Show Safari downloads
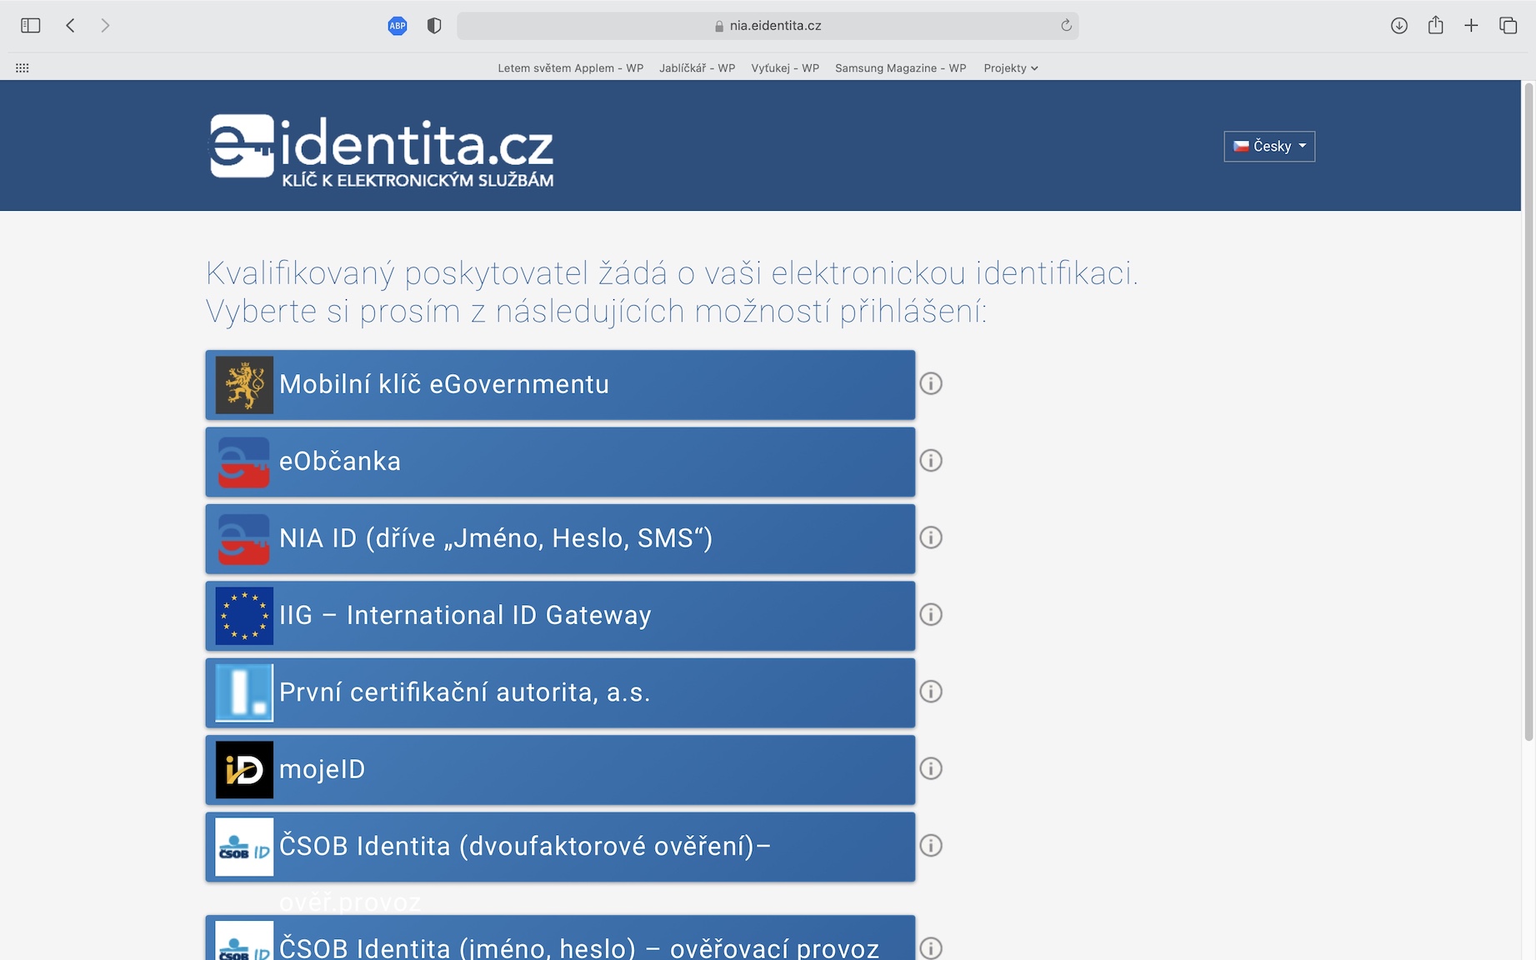 1399,26
